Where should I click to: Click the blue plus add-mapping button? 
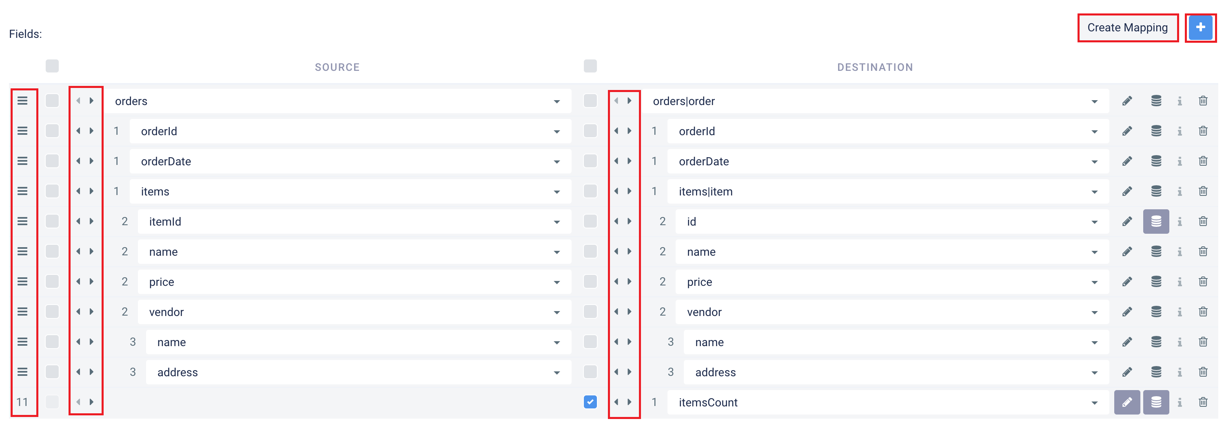(x=1200, y=28)
